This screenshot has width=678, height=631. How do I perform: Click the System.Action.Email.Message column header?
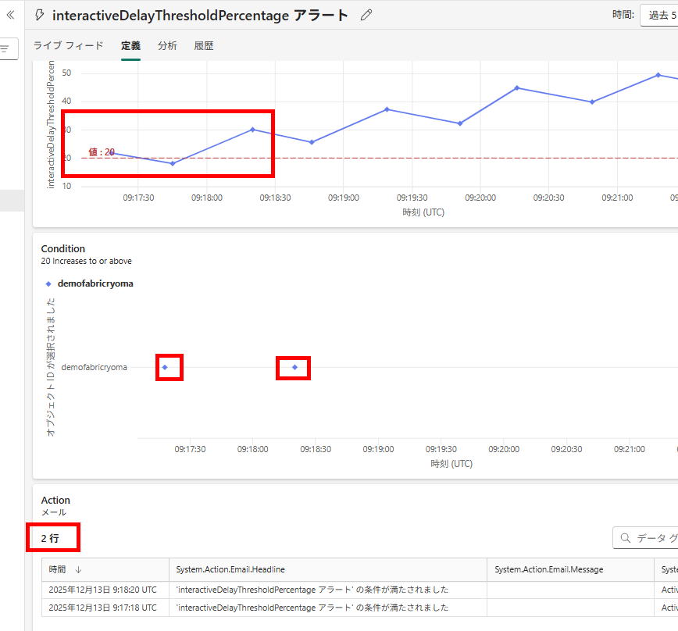point(570,569)
